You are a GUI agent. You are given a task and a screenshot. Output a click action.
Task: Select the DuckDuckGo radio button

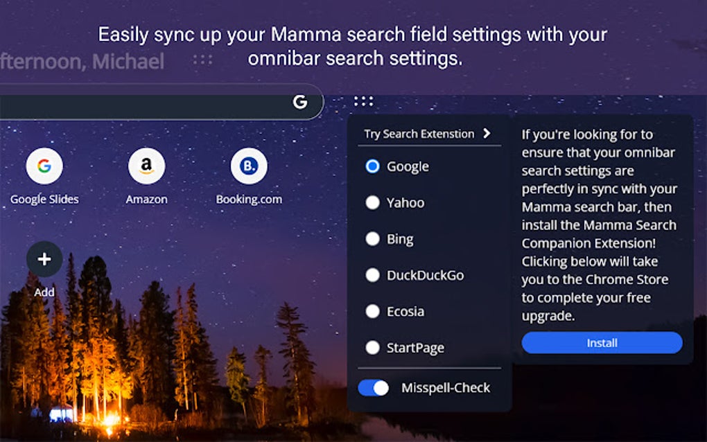coord(372,275)
